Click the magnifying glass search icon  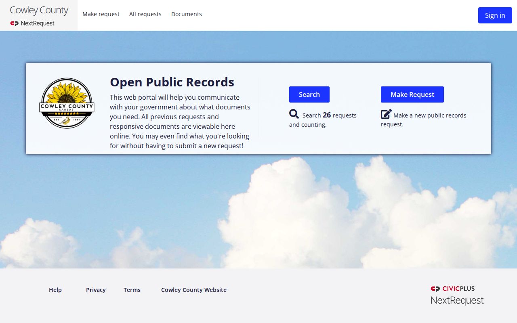(x=294, y=114)
